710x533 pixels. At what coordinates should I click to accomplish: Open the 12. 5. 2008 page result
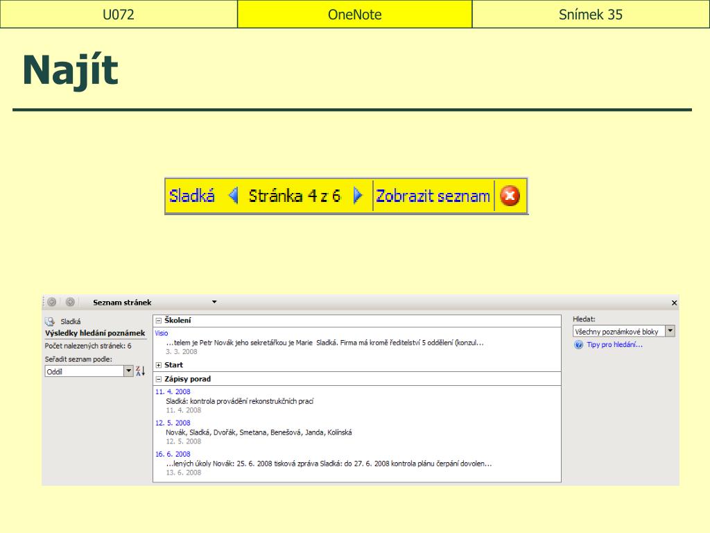pyautogui.click(x=173, y=423)
